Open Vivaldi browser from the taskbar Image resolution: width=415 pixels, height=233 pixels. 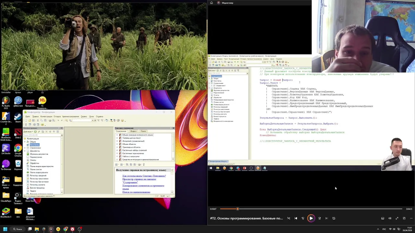click(x=72, y=229)
